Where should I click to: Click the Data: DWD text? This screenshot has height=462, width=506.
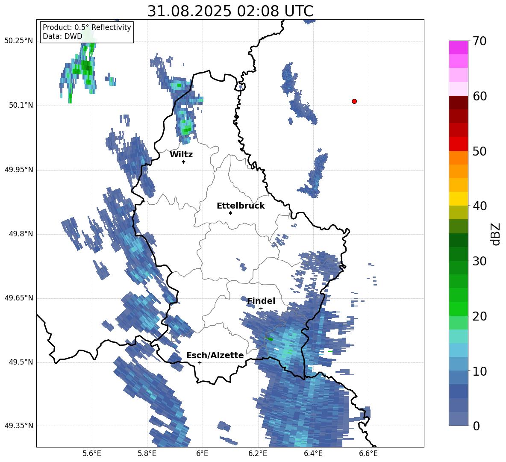pos(62,36)
